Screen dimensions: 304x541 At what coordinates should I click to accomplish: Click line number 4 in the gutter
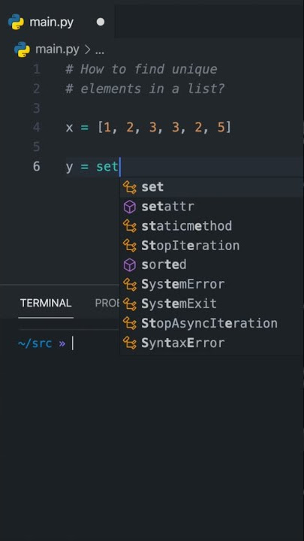(x=37, y=128)
